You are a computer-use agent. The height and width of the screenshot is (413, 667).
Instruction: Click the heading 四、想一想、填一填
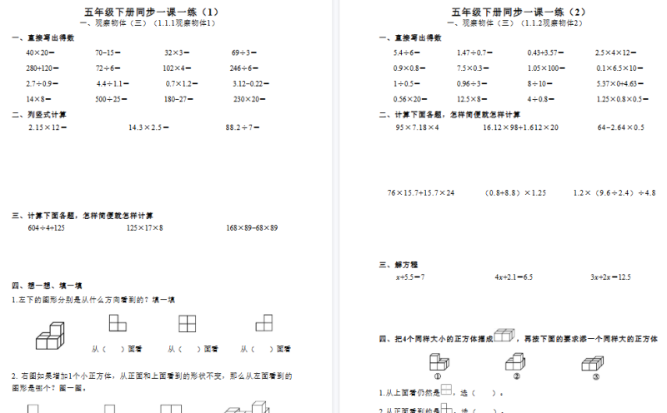point(47,286)
